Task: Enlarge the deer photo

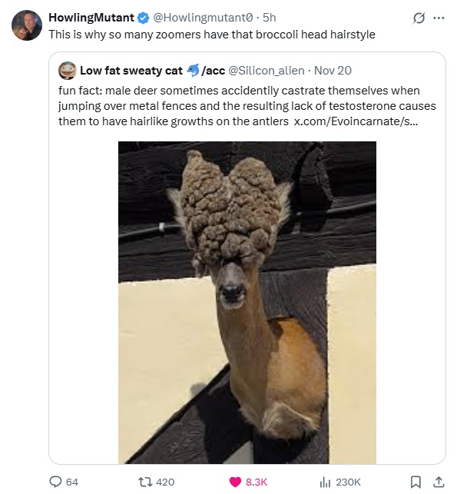Action: pyautogui.click(x=247, y=303)
